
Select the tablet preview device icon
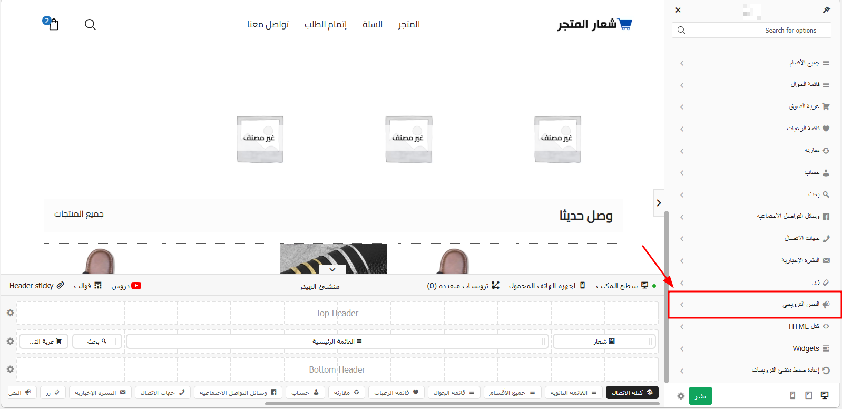point(809,395)
